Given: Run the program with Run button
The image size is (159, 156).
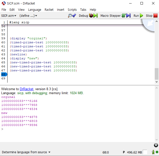Looking at the screenshot, I should tap(138, 16).
